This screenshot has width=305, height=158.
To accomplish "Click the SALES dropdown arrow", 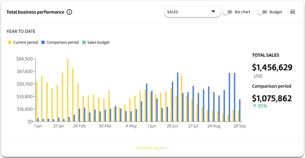I will (x=213, y=12).
